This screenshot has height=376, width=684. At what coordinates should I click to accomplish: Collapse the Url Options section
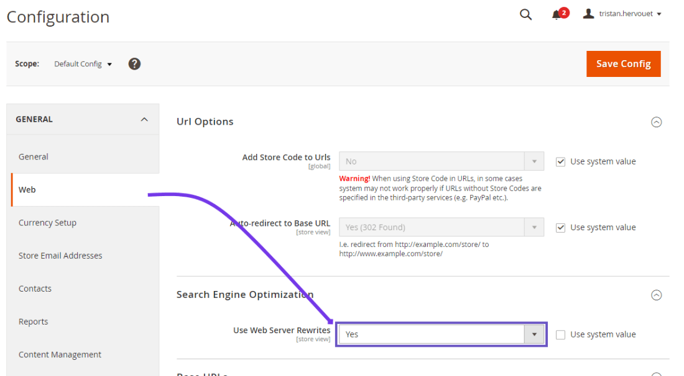coord(657,122)
